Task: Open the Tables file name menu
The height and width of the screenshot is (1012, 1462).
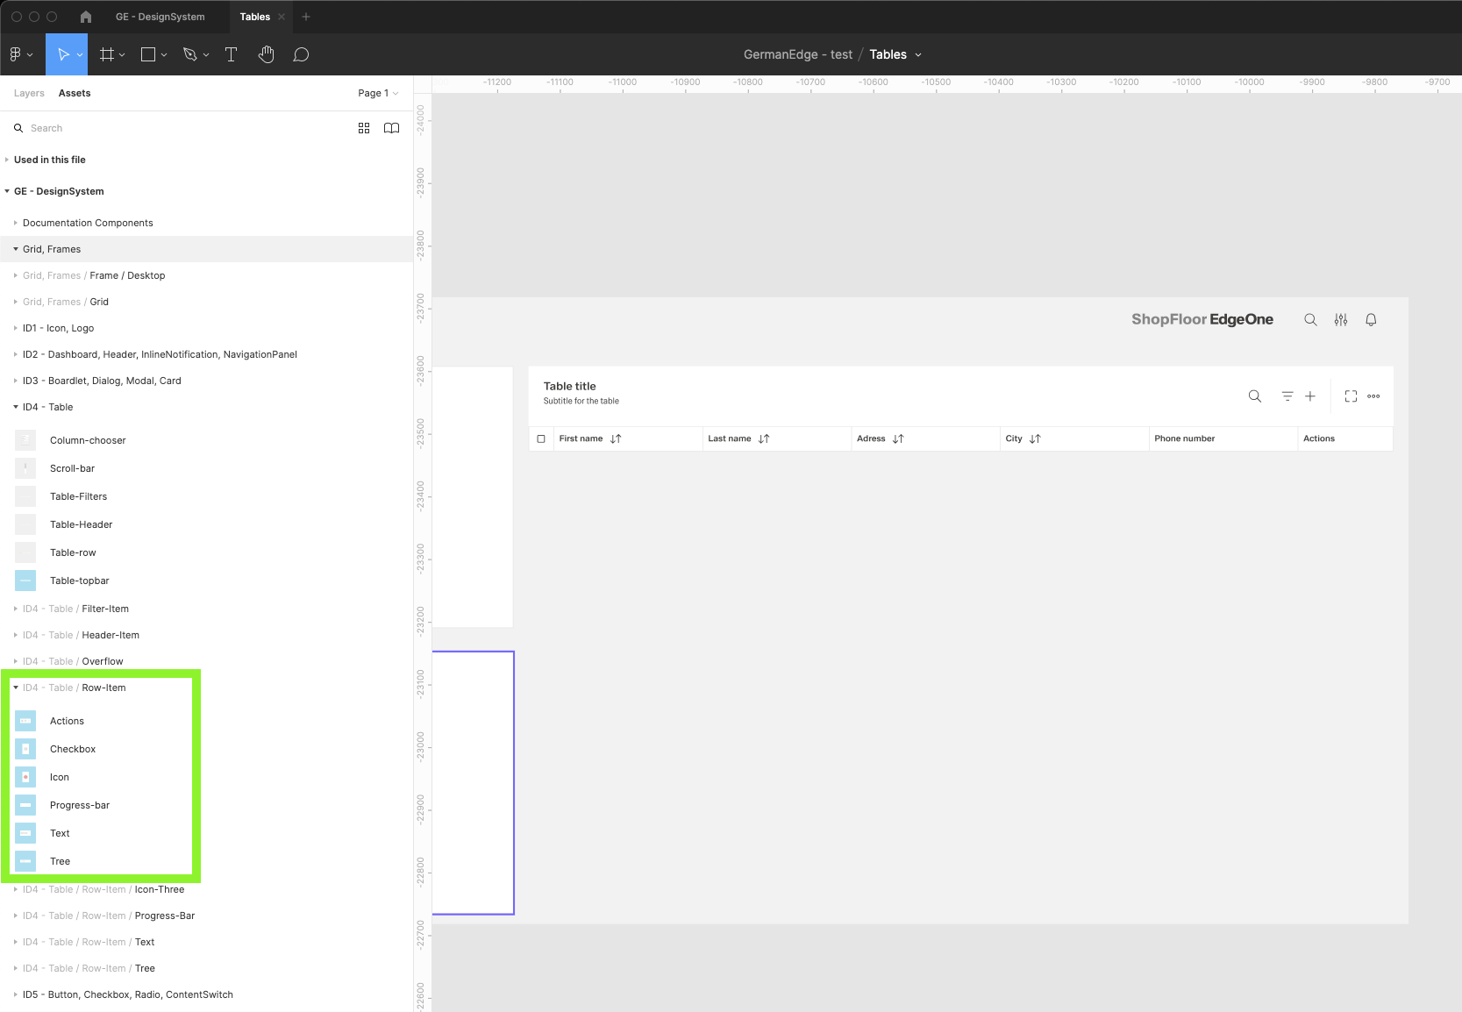Action: pyautogui.click(x=895, y=54)
